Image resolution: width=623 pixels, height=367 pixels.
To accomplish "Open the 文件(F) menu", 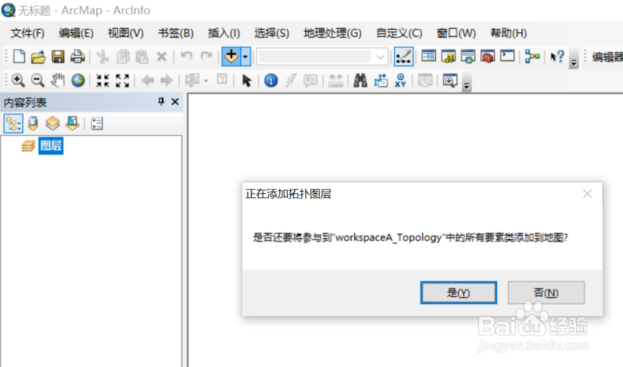I will (27, 33).
